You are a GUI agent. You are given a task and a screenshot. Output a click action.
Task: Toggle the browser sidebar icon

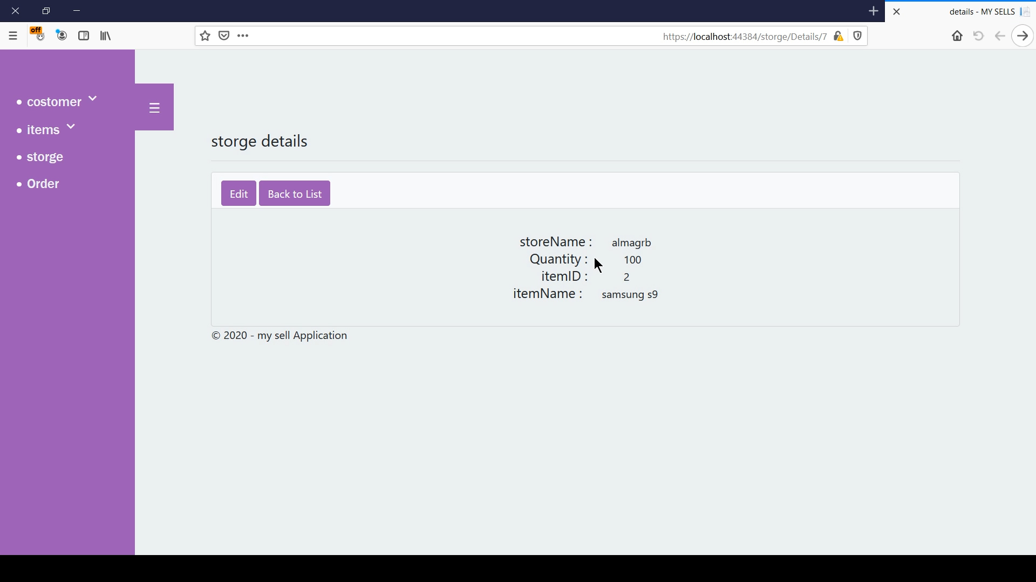83,36
